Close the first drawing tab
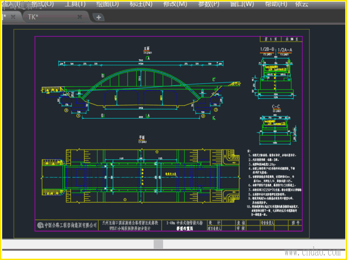The width and height of the screenshot is (347, 260). (13, 17)
